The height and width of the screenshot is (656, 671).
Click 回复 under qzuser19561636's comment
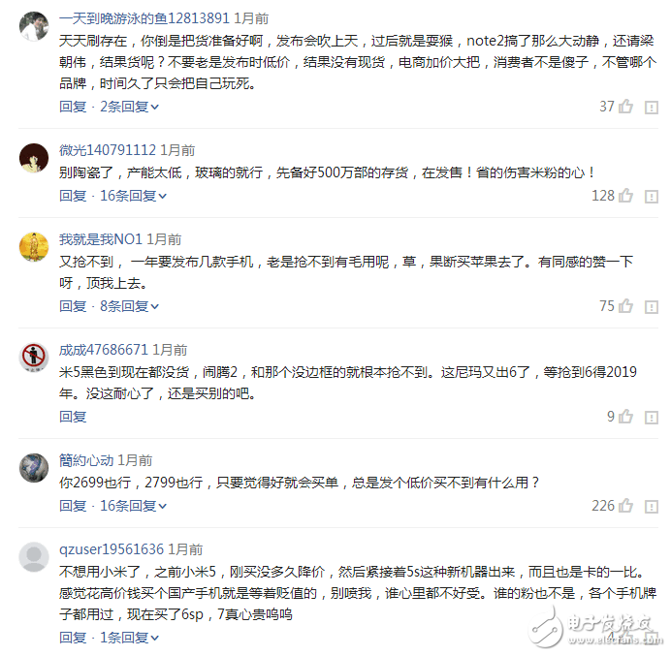pyautogui.click(x=73, y=638)
